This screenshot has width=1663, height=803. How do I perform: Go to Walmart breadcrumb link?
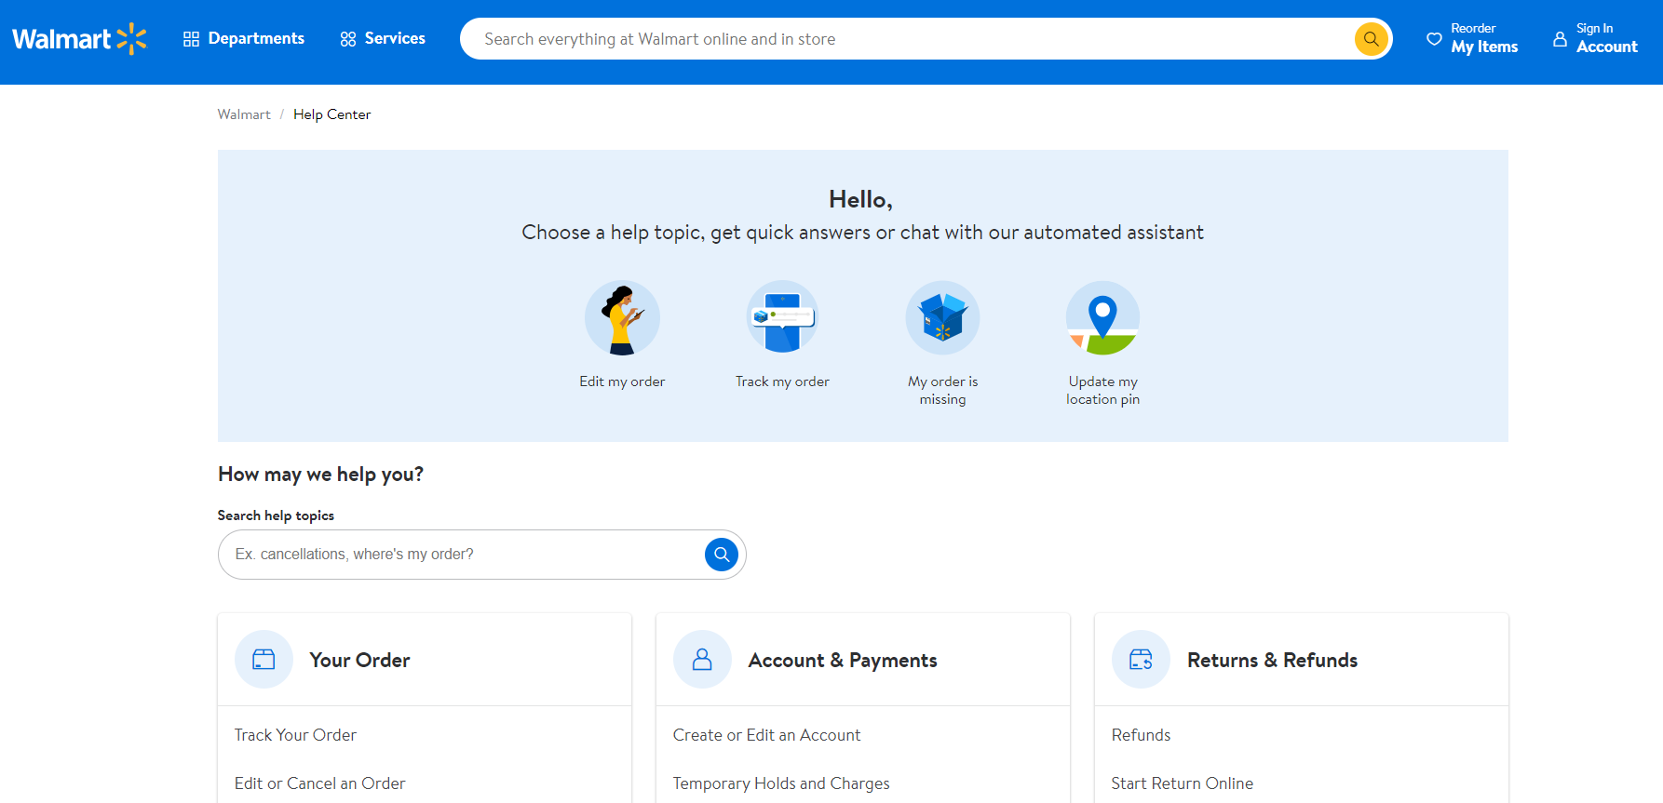click(x=244, y=114)
